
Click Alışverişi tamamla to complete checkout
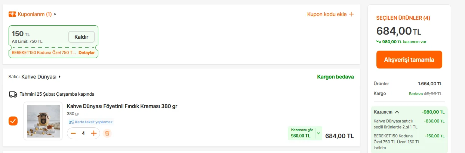click(409, 60)
